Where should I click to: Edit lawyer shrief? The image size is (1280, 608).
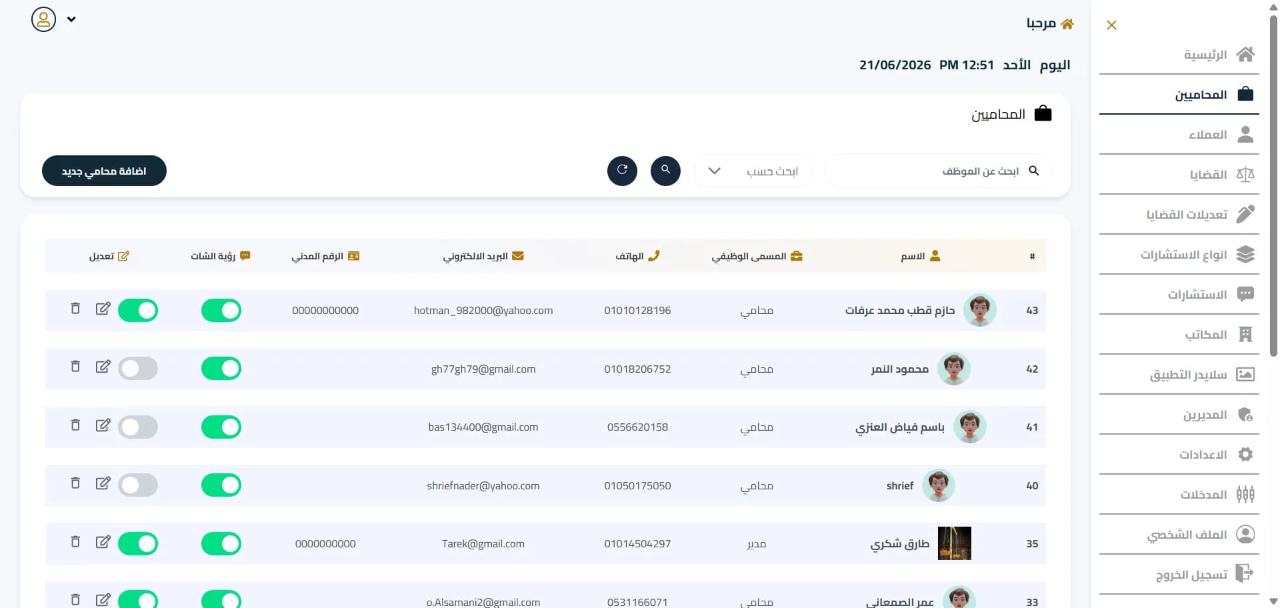point(103,483)
